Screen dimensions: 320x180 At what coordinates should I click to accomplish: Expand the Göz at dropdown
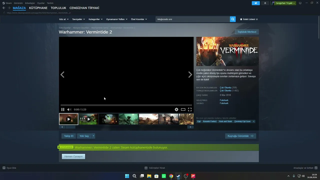click(x=64, y=19)
